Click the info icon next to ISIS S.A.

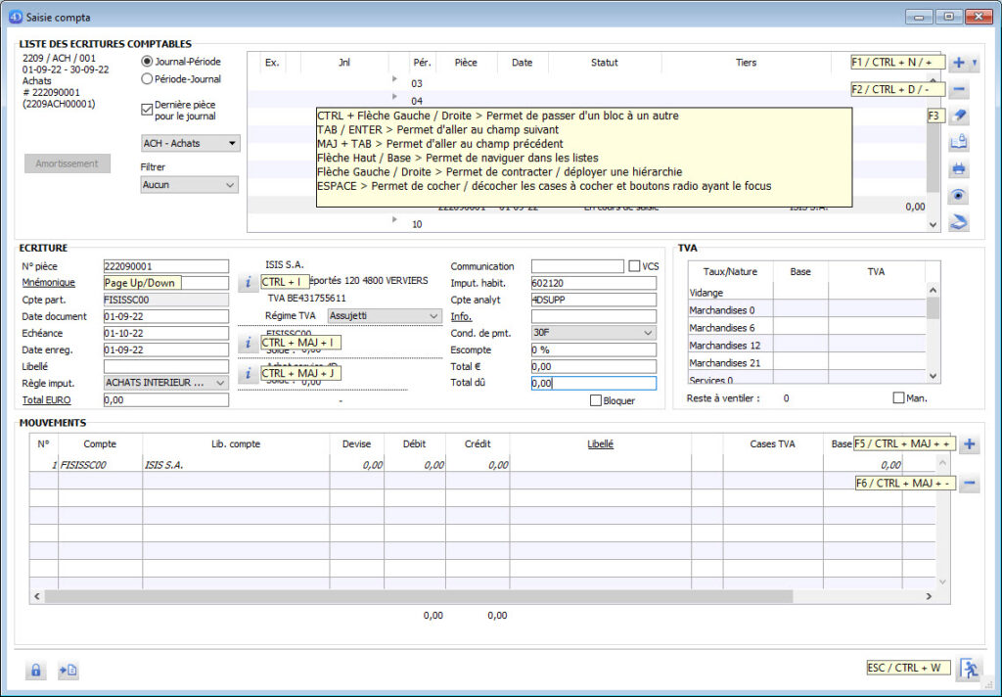[x=248, y=282]
